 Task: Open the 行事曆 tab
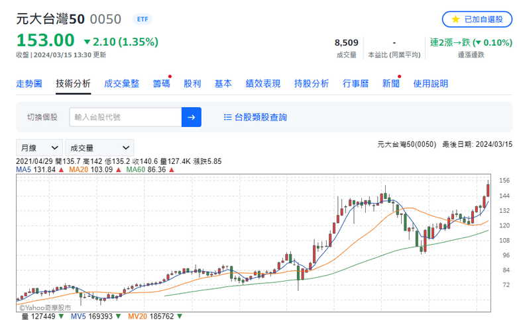356,83
